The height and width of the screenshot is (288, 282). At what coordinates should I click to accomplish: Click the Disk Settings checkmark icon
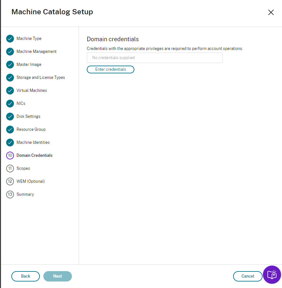click(10, 117)
